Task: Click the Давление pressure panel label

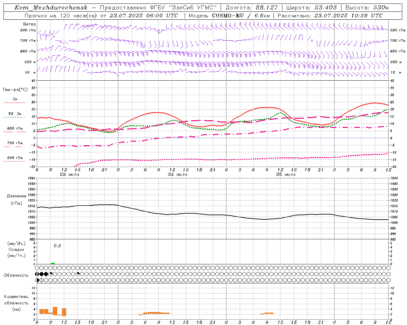Action: click(x=17, y=196)
